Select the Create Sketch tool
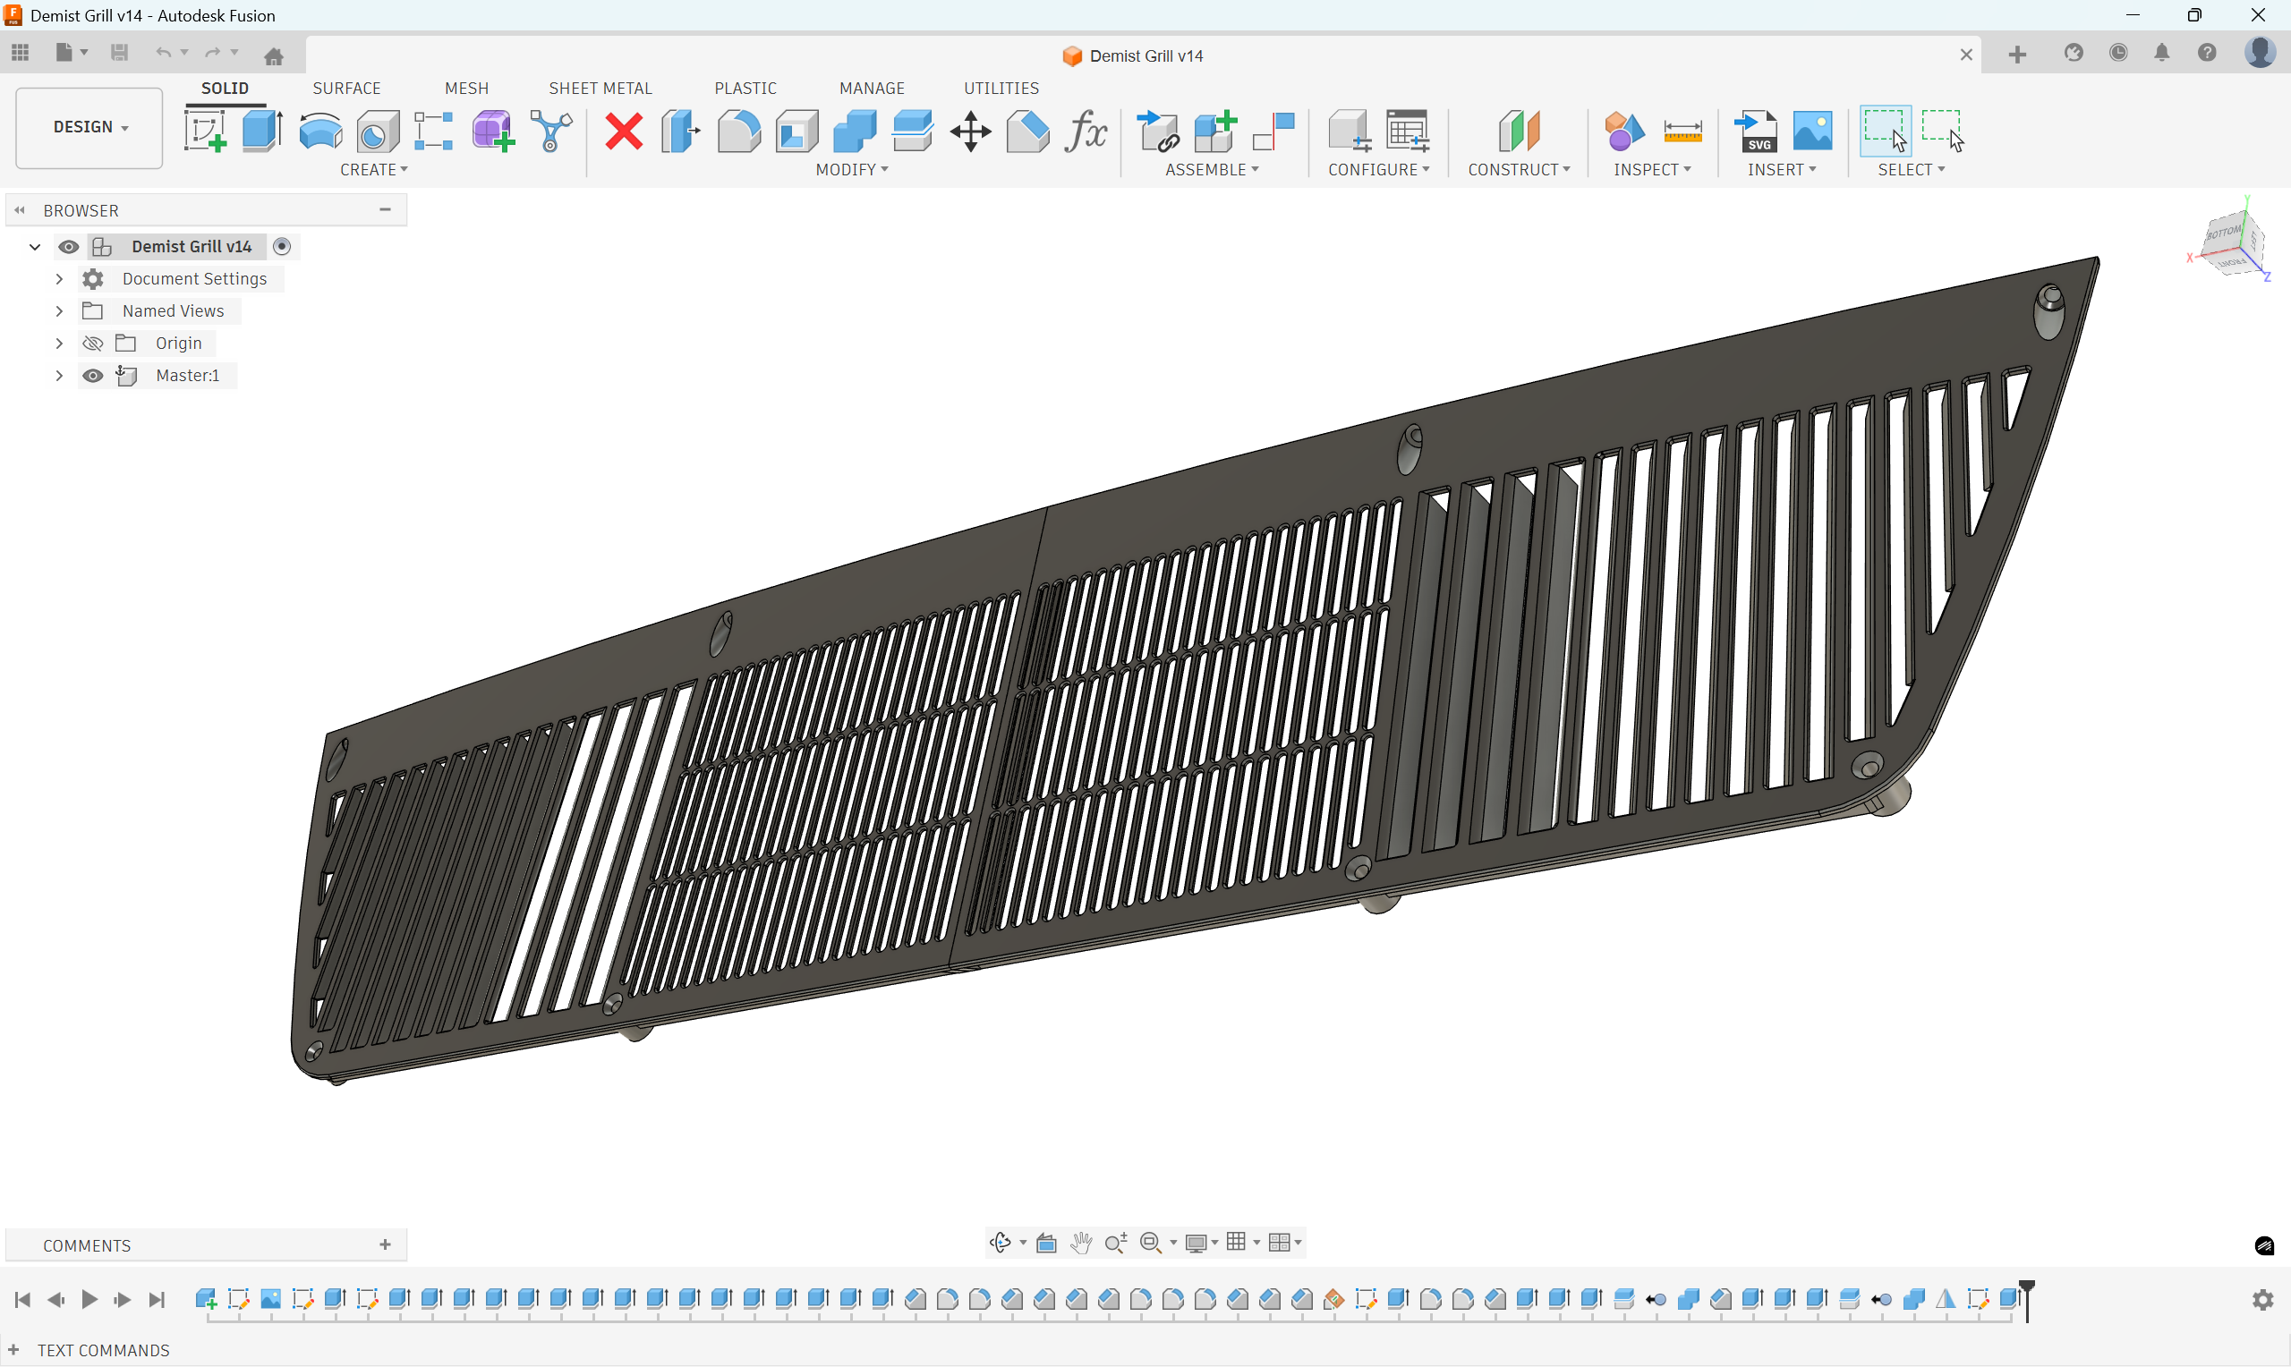This screenshot has height=1367, width=2291. coord(205,132)
